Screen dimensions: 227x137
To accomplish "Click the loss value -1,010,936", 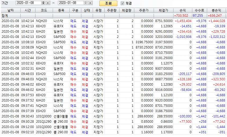I will tap(184, 37).
